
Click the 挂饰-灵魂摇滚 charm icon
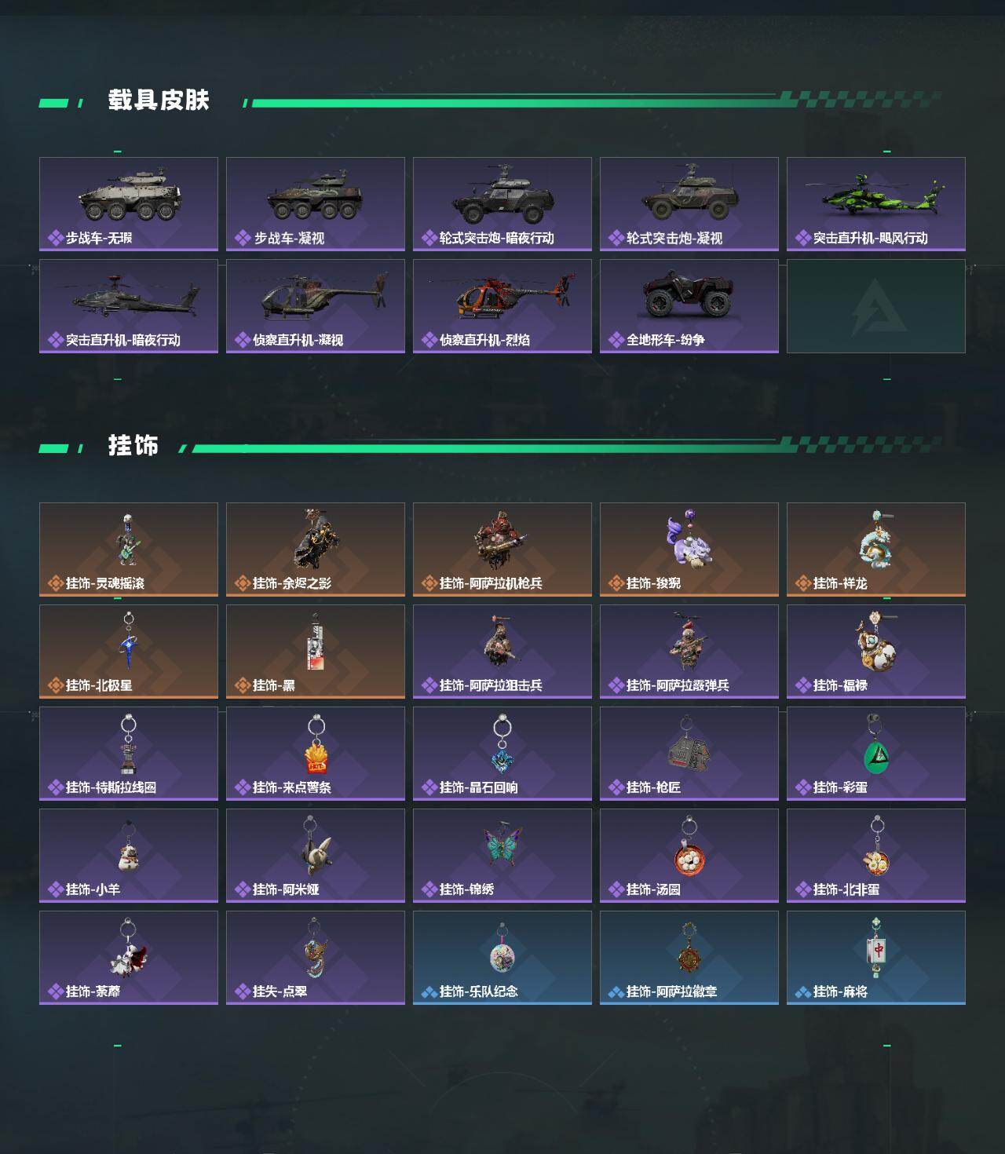pos(127,540)
